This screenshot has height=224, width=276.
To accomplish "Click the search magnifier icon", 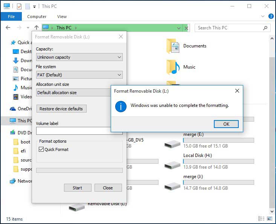I will click(x=265, y=28).
